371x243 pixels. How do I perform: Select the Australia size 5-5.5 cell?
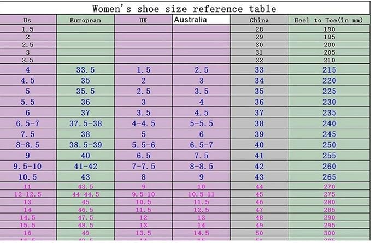point(201,123)
